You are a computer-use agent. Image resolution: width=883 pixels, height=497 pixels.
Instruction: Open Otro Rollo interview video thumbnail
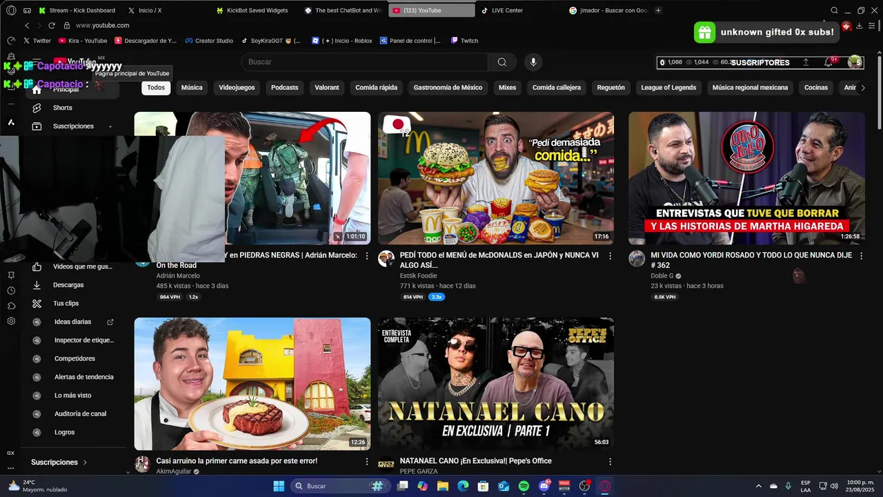coord(746,178)
